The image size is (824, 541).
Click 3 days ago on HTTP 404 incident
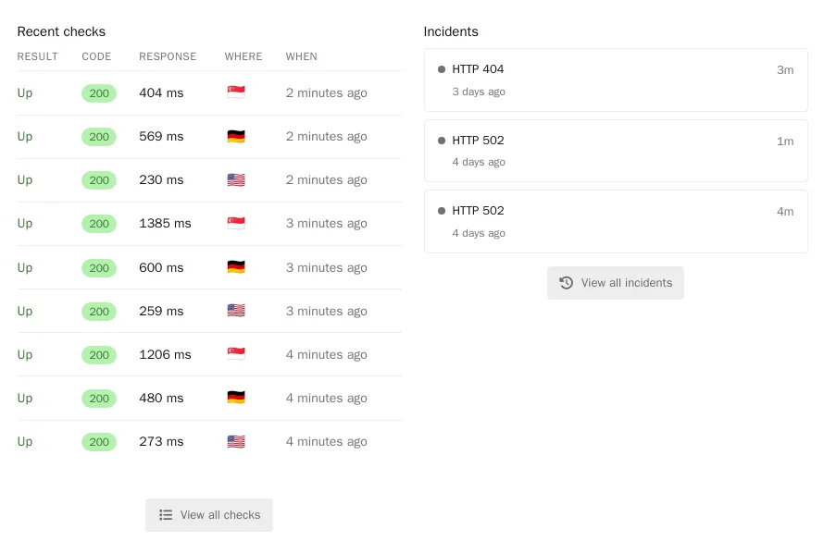tap(479, 92)
